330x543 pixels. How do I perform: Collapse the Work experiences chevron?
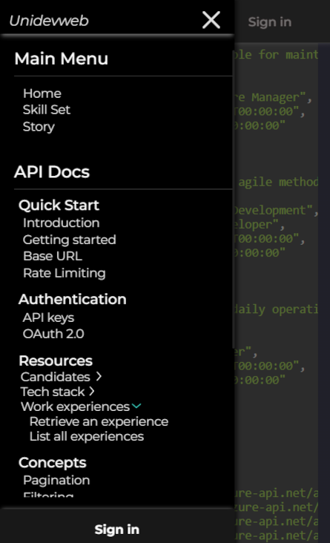point(136,406)
